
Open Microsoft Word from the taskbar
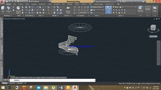(61, 87)
